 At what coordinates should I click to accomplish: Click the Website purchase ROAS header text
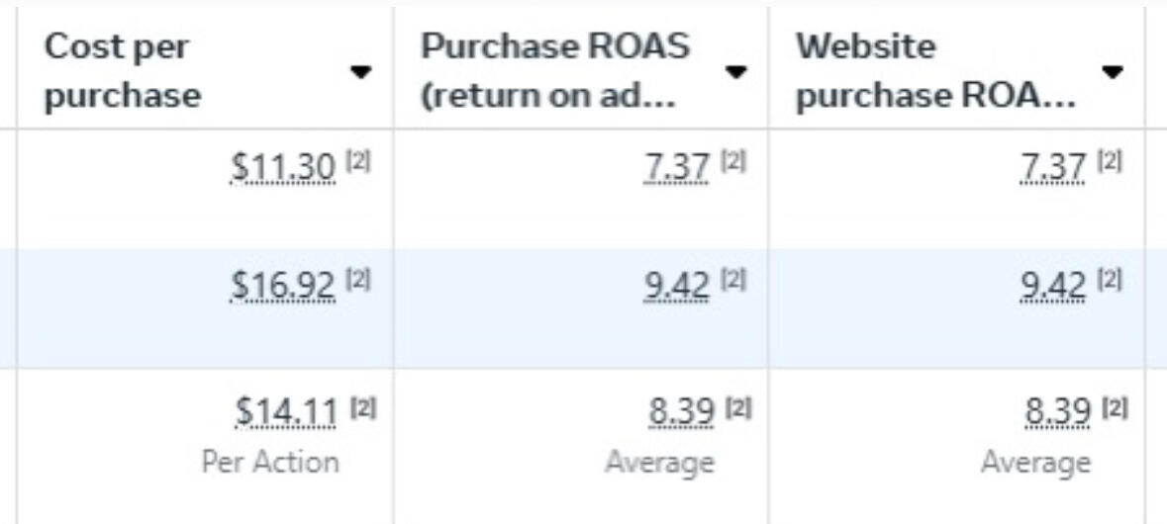(935, 71)
